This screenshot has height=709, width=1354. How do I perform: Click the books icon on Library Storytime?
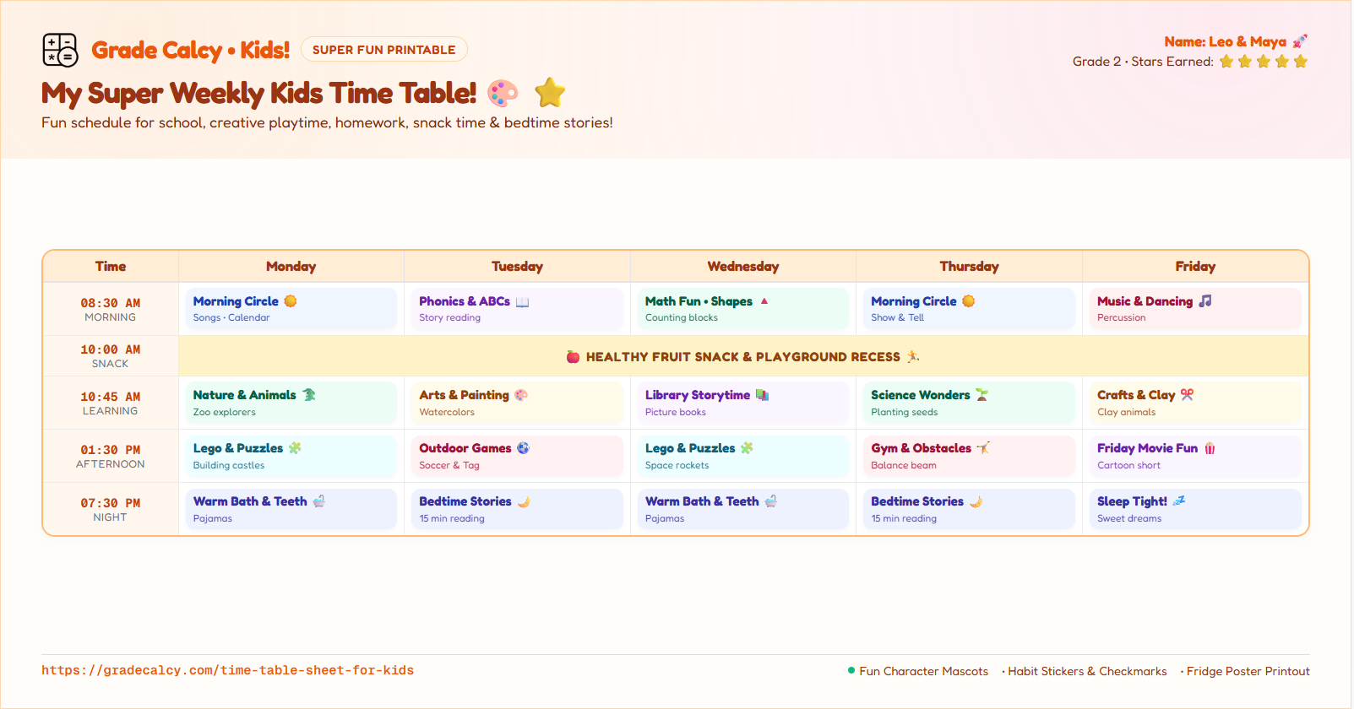[762, 395]
